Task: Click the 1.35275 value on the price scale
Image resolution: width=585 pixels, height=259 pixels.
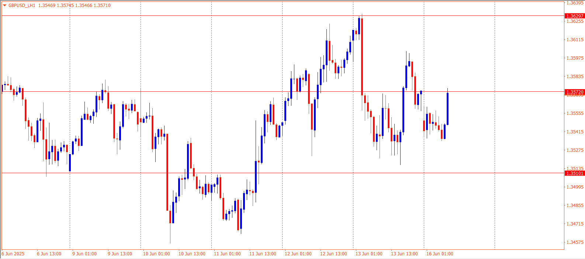Action: pyautogui.click(x=575, y=150)
